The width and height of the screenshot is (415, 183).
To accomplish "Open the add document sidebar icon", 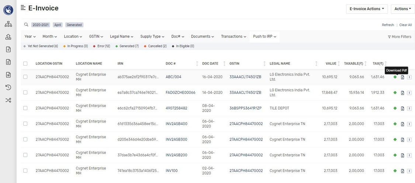I will (8, 49).
